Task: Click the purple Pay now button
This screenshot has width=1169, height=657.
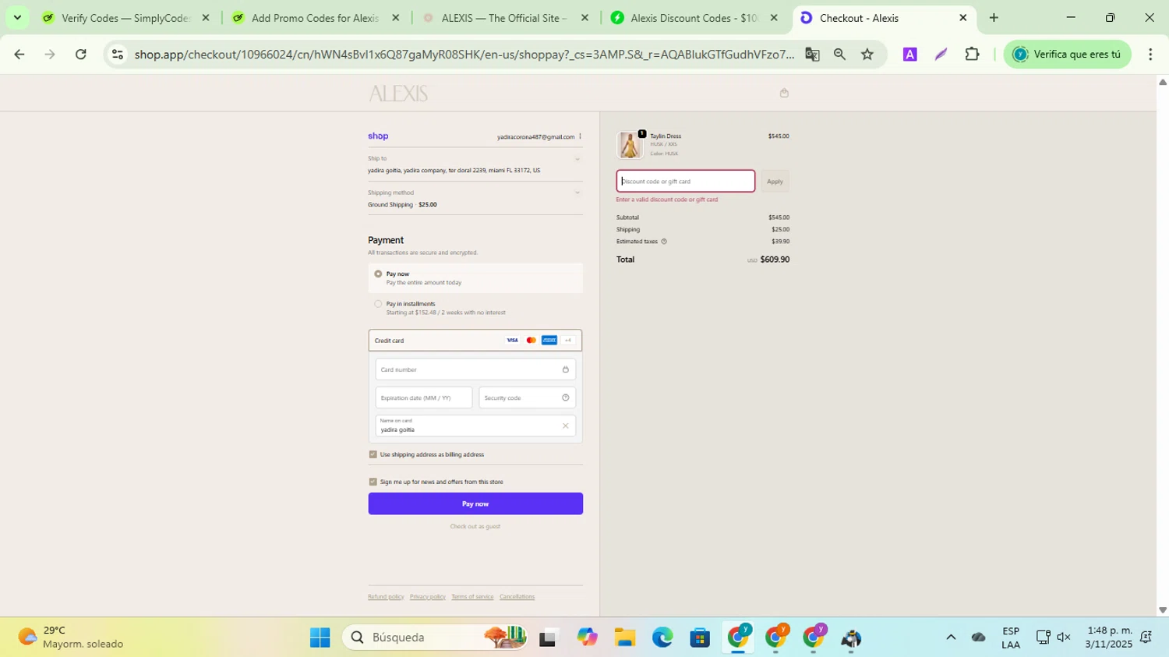Action: 475,503
